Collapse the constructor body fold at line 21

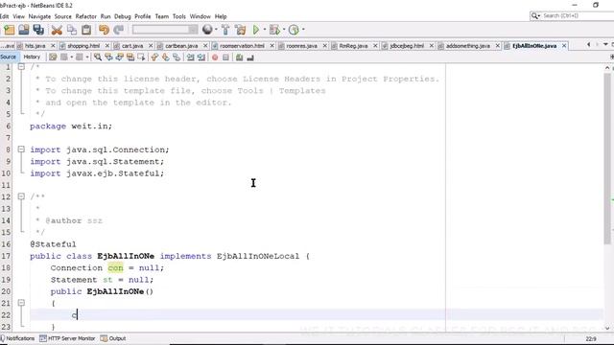click(21, 303)
